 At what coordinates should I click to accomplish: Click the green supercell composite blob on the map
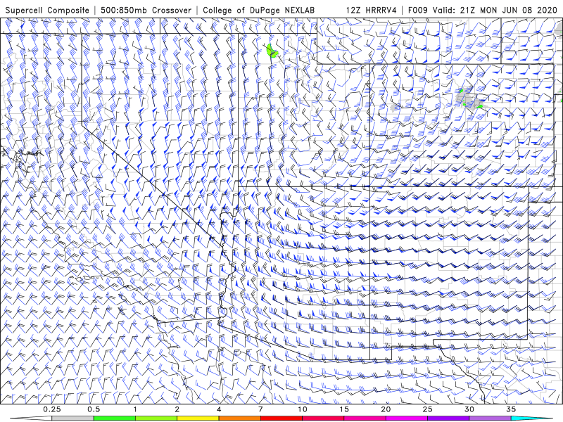[272, 51]
